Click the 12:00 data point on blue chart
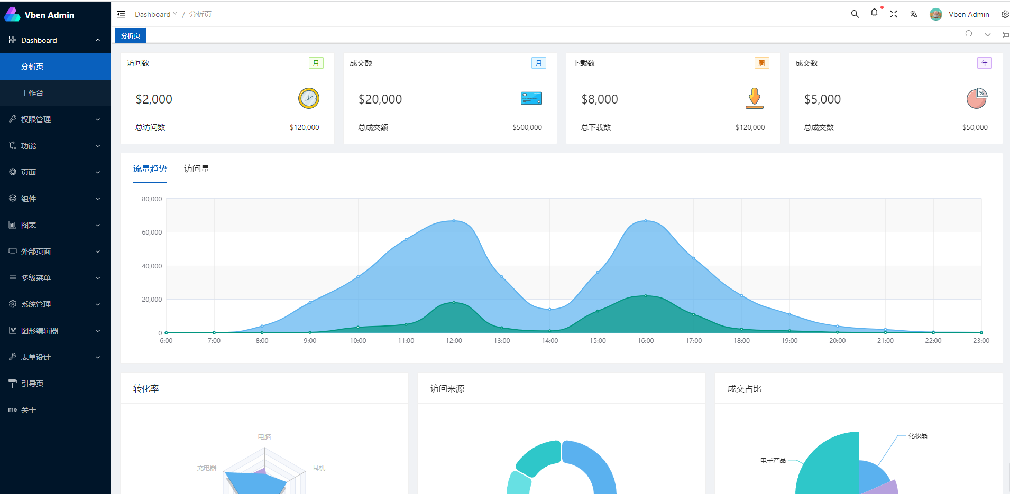This screenshot has width=1010, height=494. (x=454, y=221)
